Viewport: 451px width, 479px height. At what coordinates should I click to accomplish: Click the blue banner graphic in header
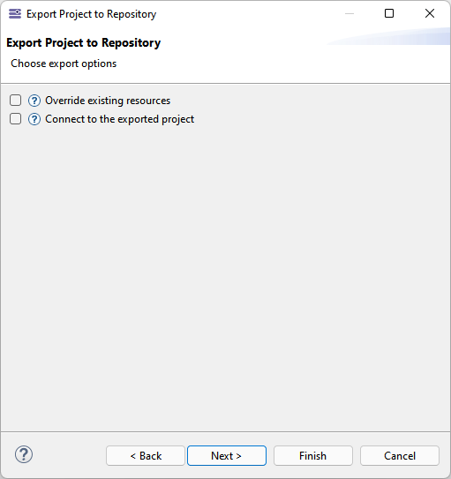tap(388, 37)
